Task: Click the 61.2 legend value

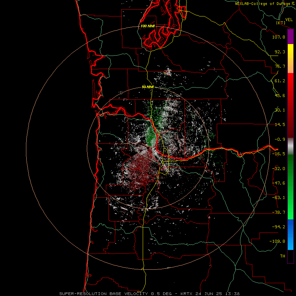Action: [x=280, y=81]
